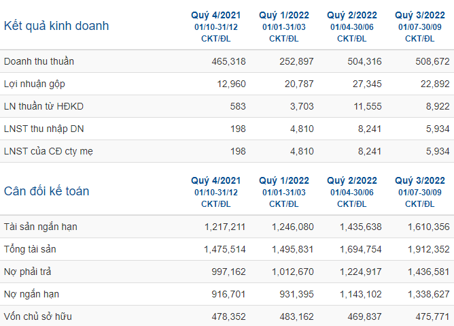Select Quý 4/2021 header in Kết quả kinh doanh
Screen dimensions: 454x326
point(215,15)
